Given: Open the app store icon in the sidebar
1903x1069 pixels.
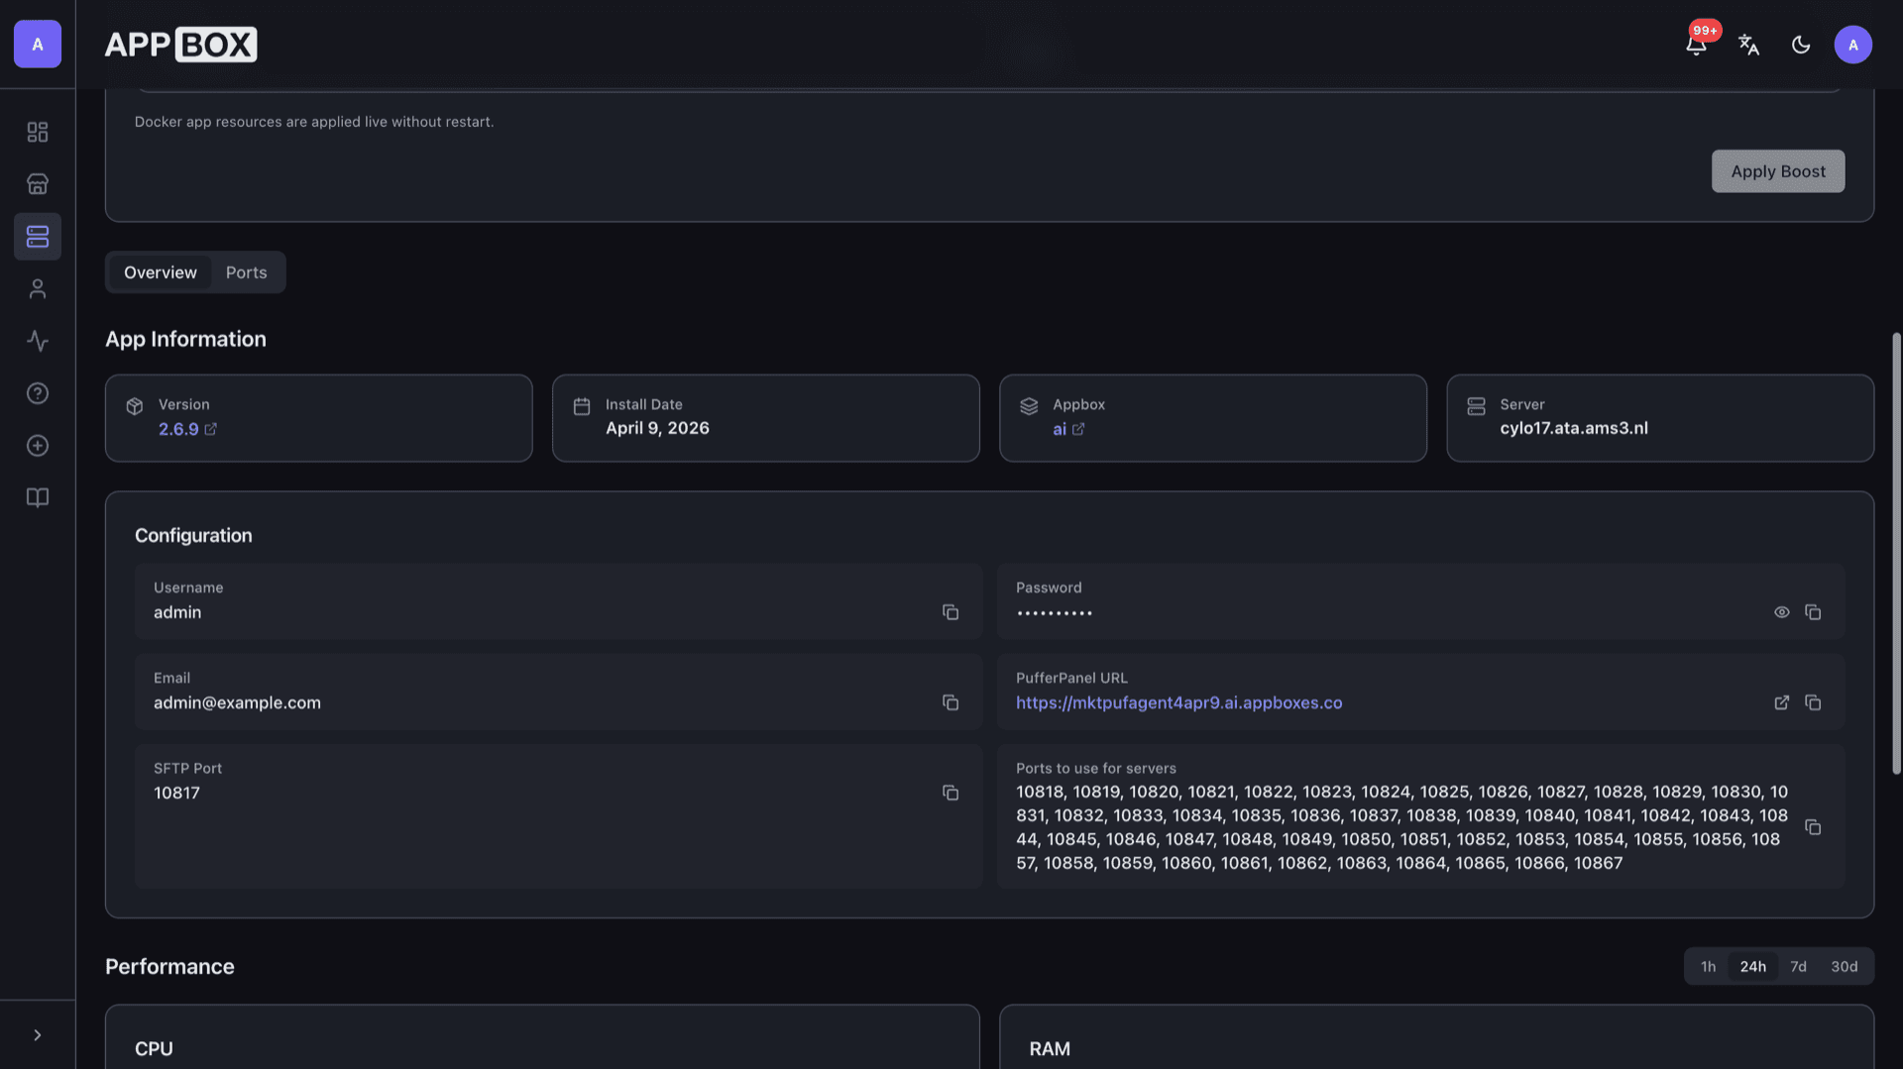Looking at the screenshot, I should [38, 184].
